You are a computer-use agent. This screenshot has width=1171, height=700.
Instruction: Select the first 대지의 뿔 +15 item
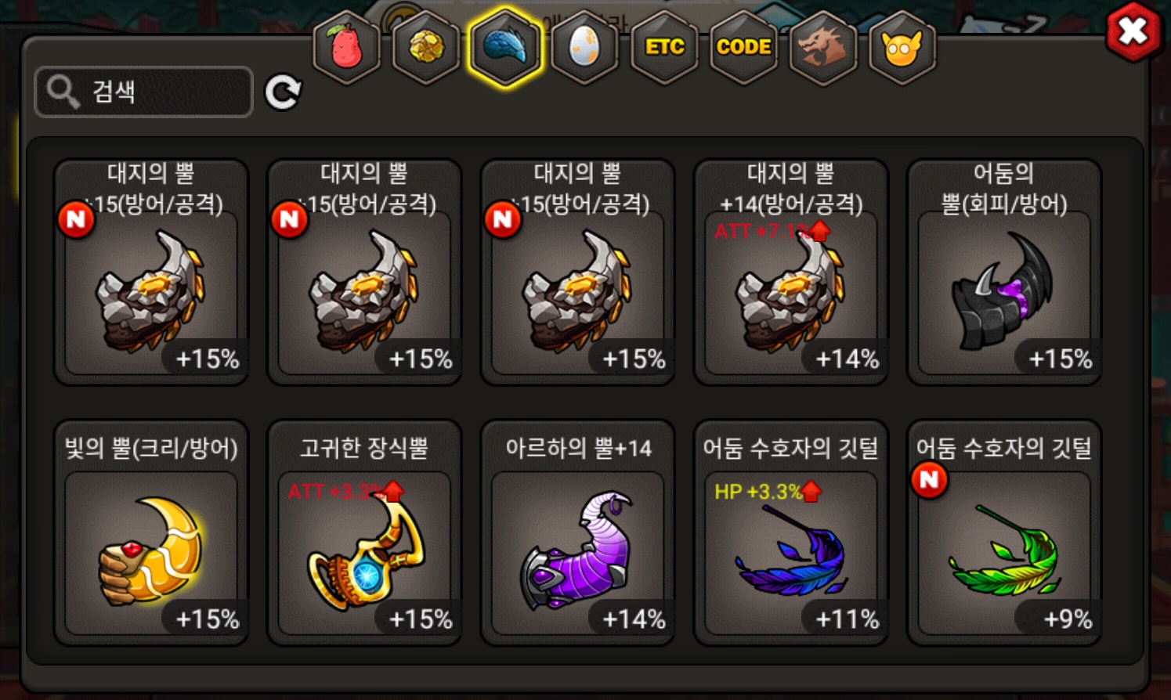[151, 272]
